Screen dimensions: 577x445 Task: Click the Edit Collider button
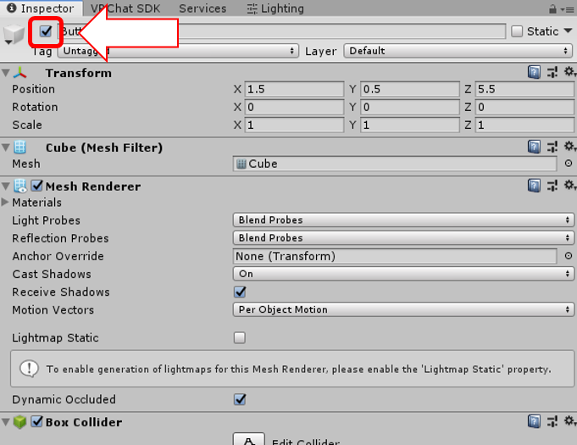click(249, 439)
